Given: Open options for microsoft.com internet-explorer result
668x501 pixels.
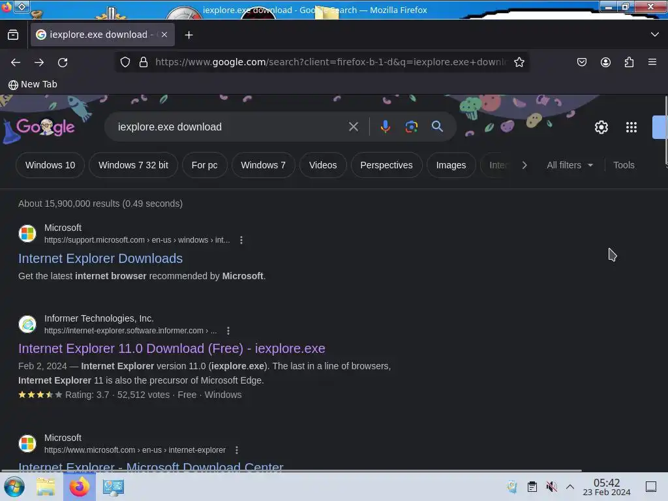Looking at the screenshot, I should pos(237,450).
